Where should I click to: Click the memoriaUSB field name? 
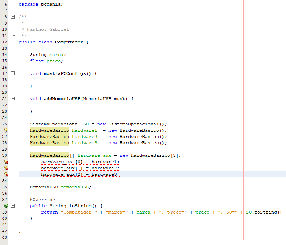click(75, 187)
